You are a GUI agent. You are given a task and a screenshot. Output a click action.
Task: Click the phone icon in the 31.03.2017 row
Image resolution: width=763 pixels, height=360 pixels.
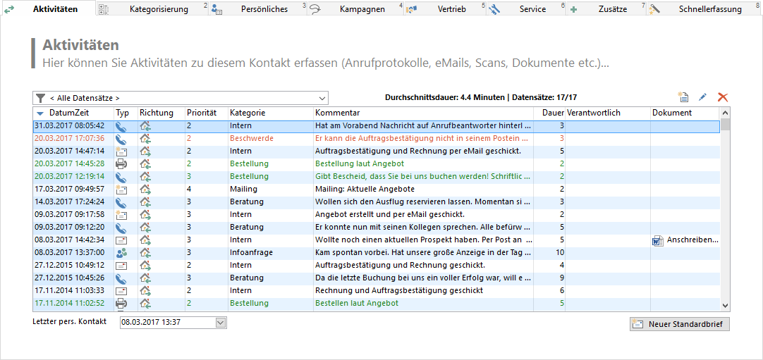tap(121, 126)
